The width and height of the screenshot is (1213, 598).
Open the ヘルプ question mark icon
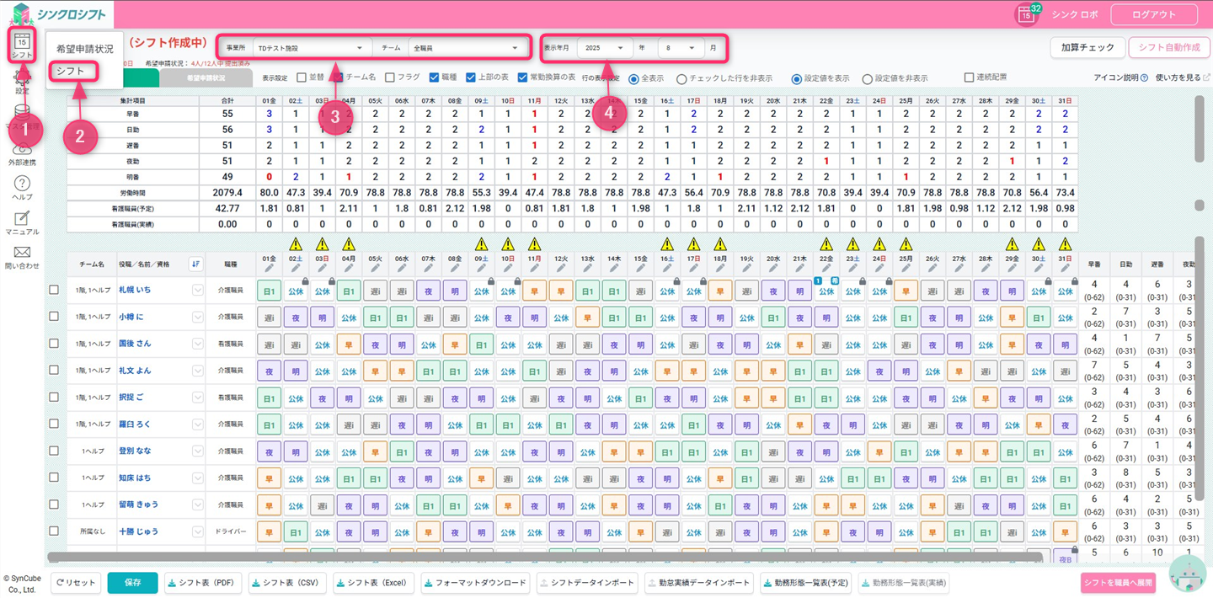22,188
